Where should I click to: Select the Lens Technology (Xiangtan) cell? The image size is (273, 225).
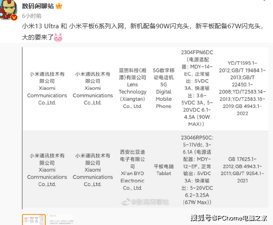coord(132,88)
